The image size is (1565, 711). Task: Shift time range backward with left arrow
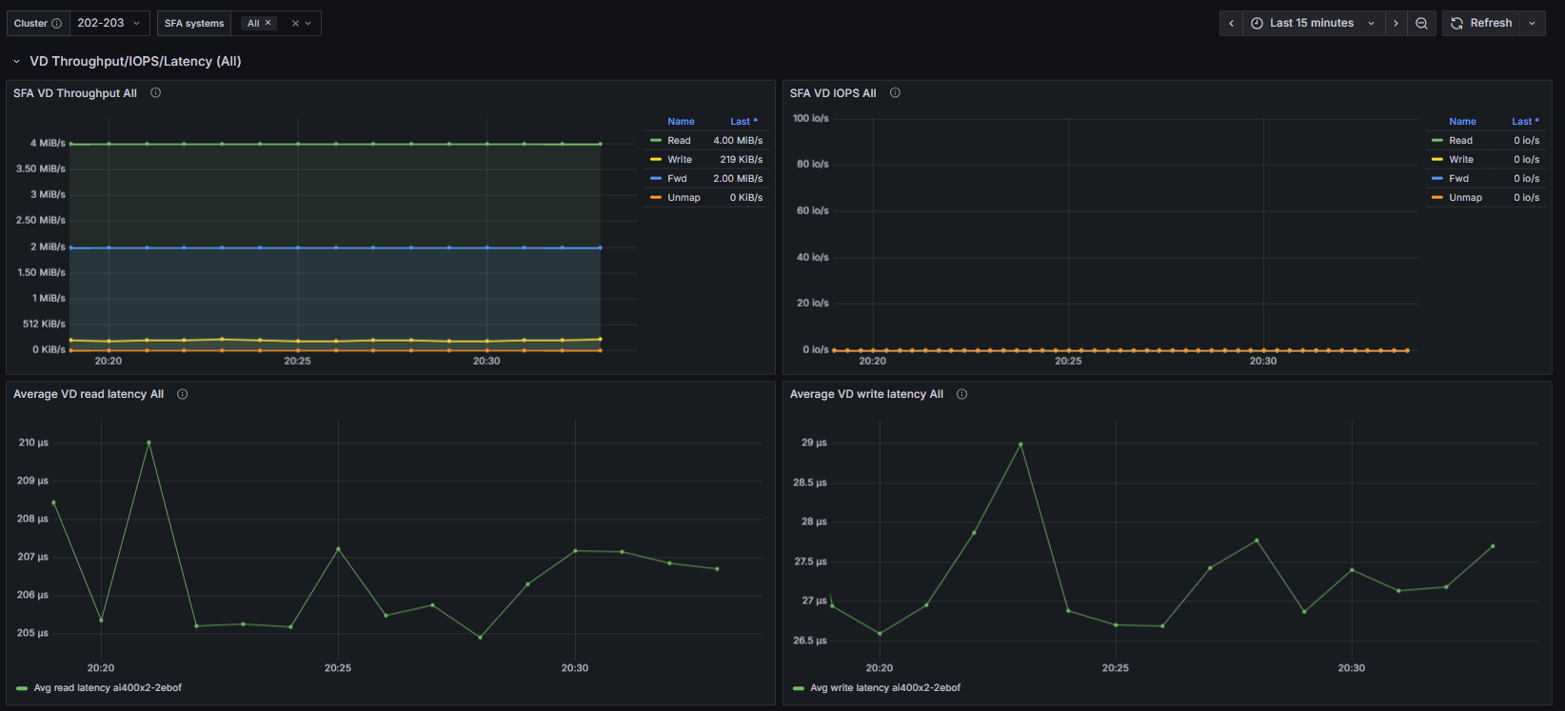point(1231,23)
